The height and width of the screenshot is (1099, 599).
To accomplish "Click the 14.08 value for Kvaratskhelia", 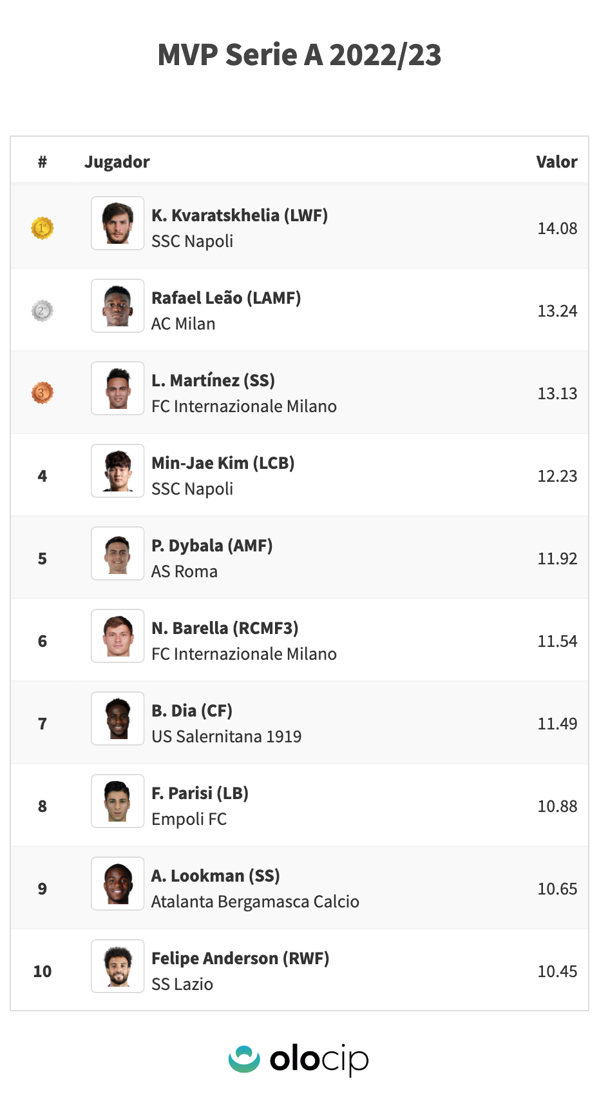I will click(557, 228).
